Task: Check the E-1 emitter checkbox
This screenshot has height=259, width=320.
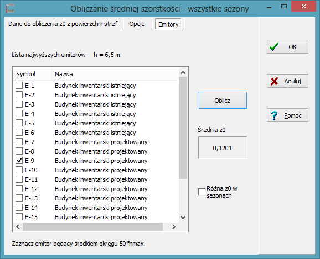Action: pyautogui.click(x=19, y=86)
